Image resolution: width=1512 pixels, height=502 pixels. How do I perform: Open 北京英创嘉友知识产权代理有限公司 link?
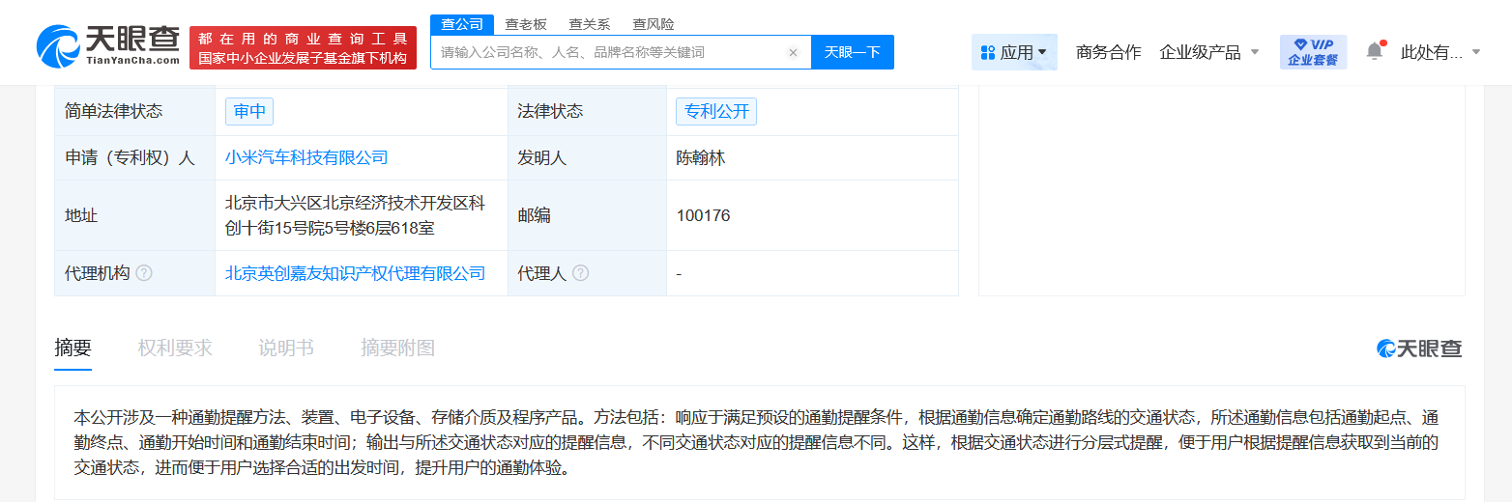355,273
